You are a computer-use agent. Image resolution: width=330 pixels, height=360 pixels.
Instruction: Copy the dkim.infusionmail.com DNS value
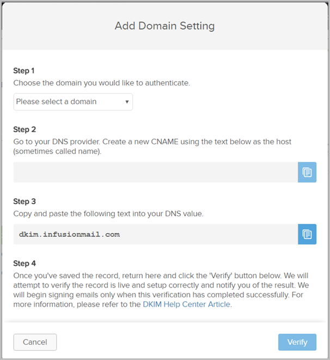click(x=307, y=234)
